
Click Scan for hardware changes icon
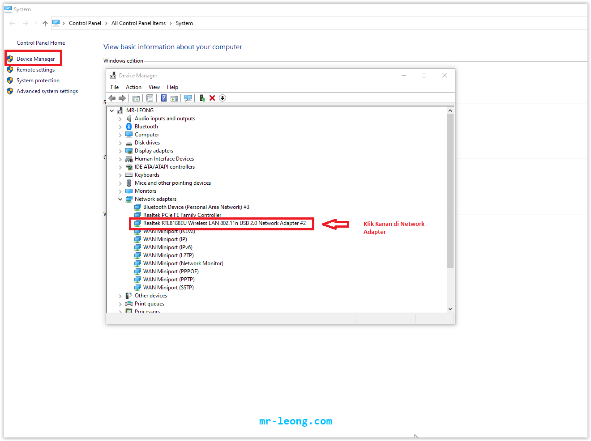point(188,98)
